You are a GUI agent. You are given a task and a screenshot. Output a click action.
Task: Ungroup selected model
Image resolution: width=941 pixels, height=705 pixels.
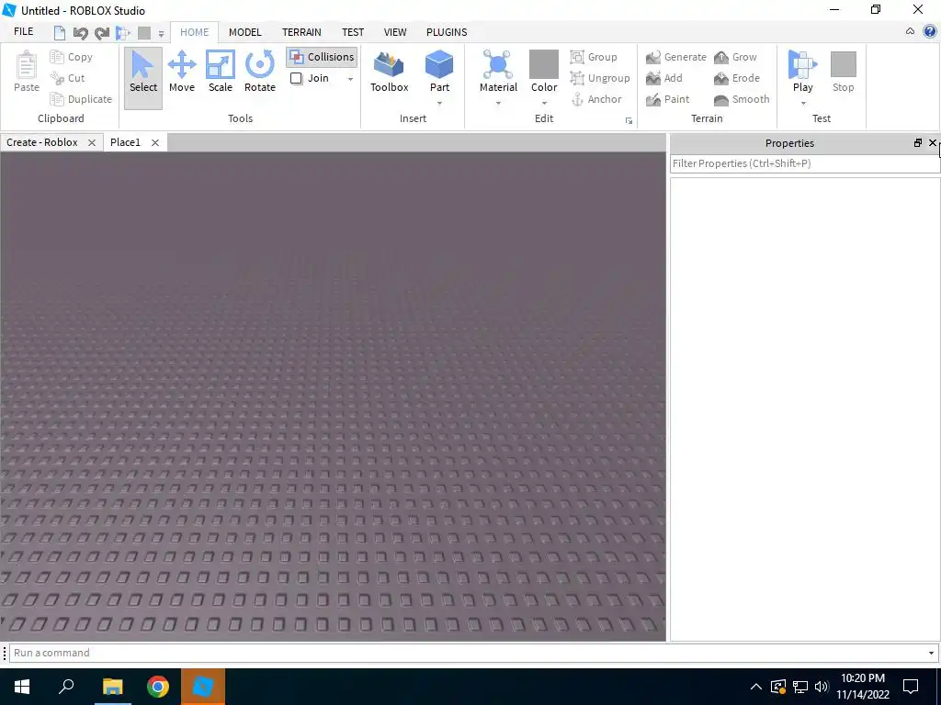(x=600, y=78)
